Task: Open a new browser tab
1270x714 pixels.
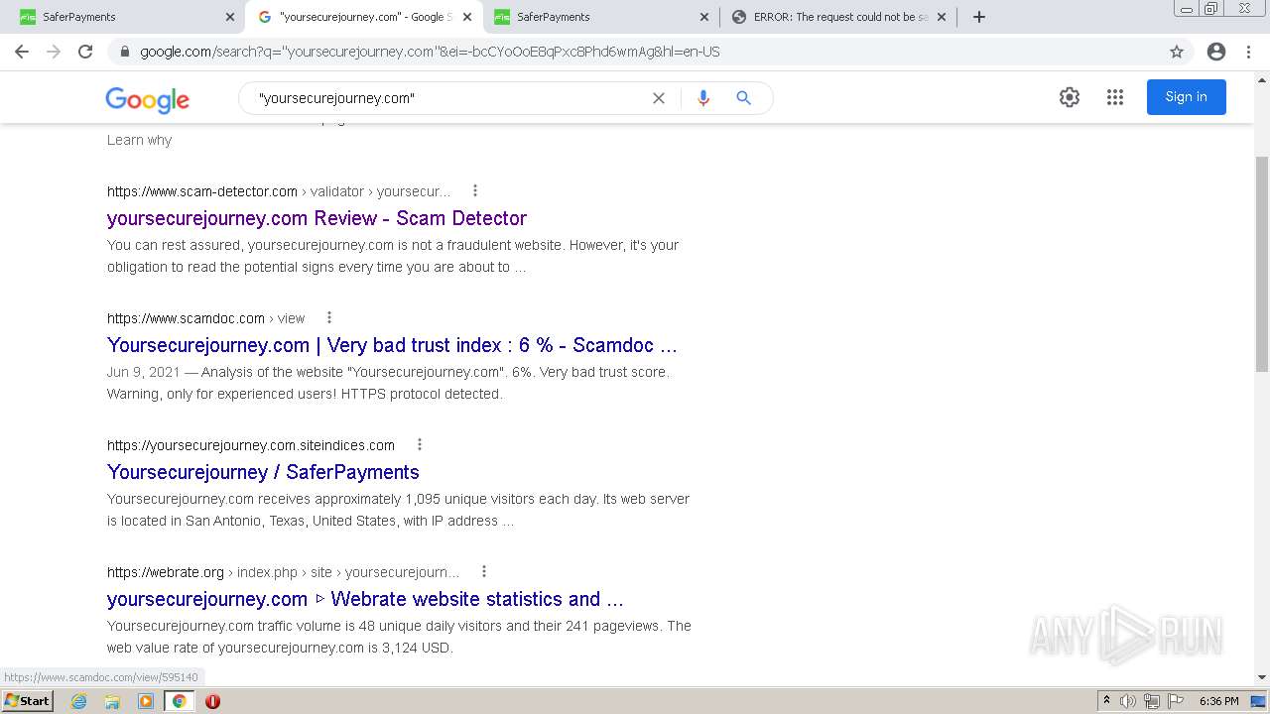Action: coord(979,17)
